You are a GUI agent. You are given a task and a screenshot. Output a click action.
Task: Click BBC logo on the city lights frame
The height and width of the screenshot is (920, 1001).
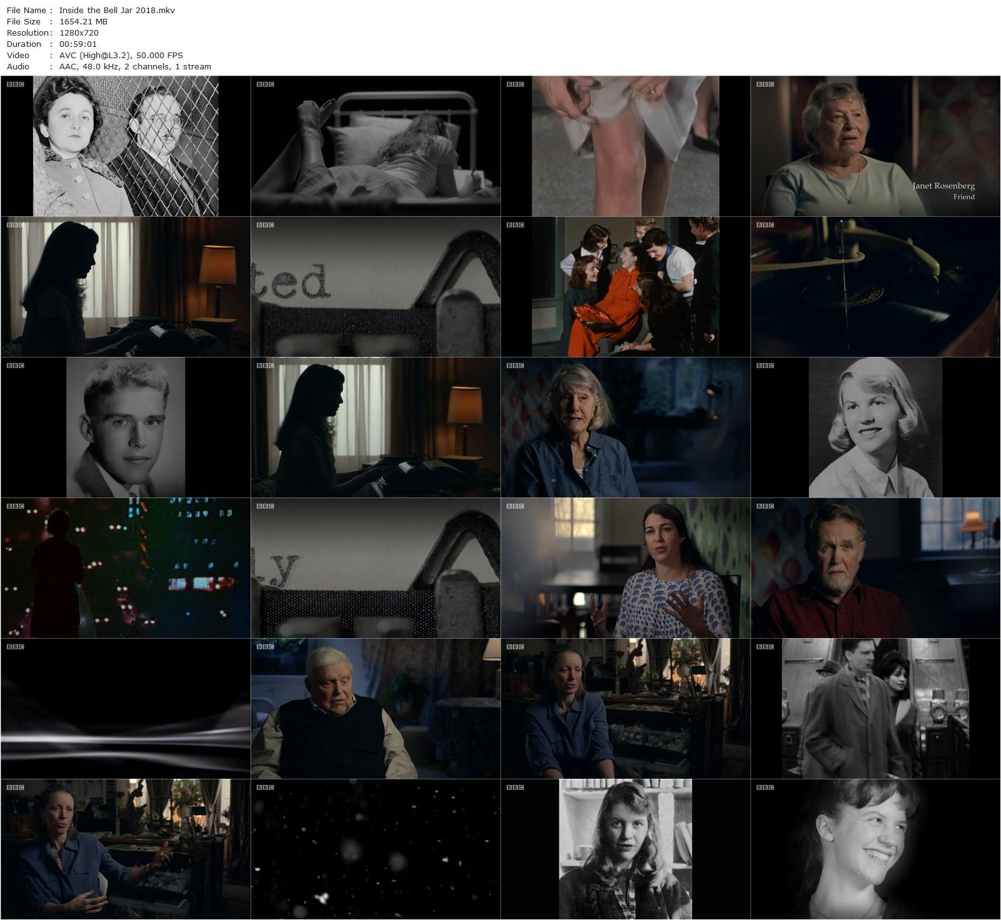click(15, 506)
